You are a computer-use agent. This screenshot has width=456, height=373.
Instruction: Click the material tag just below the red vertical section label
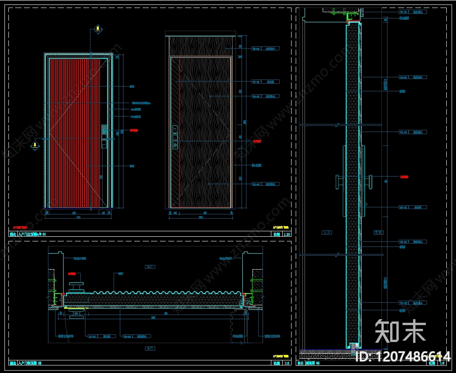click(413, 207)
